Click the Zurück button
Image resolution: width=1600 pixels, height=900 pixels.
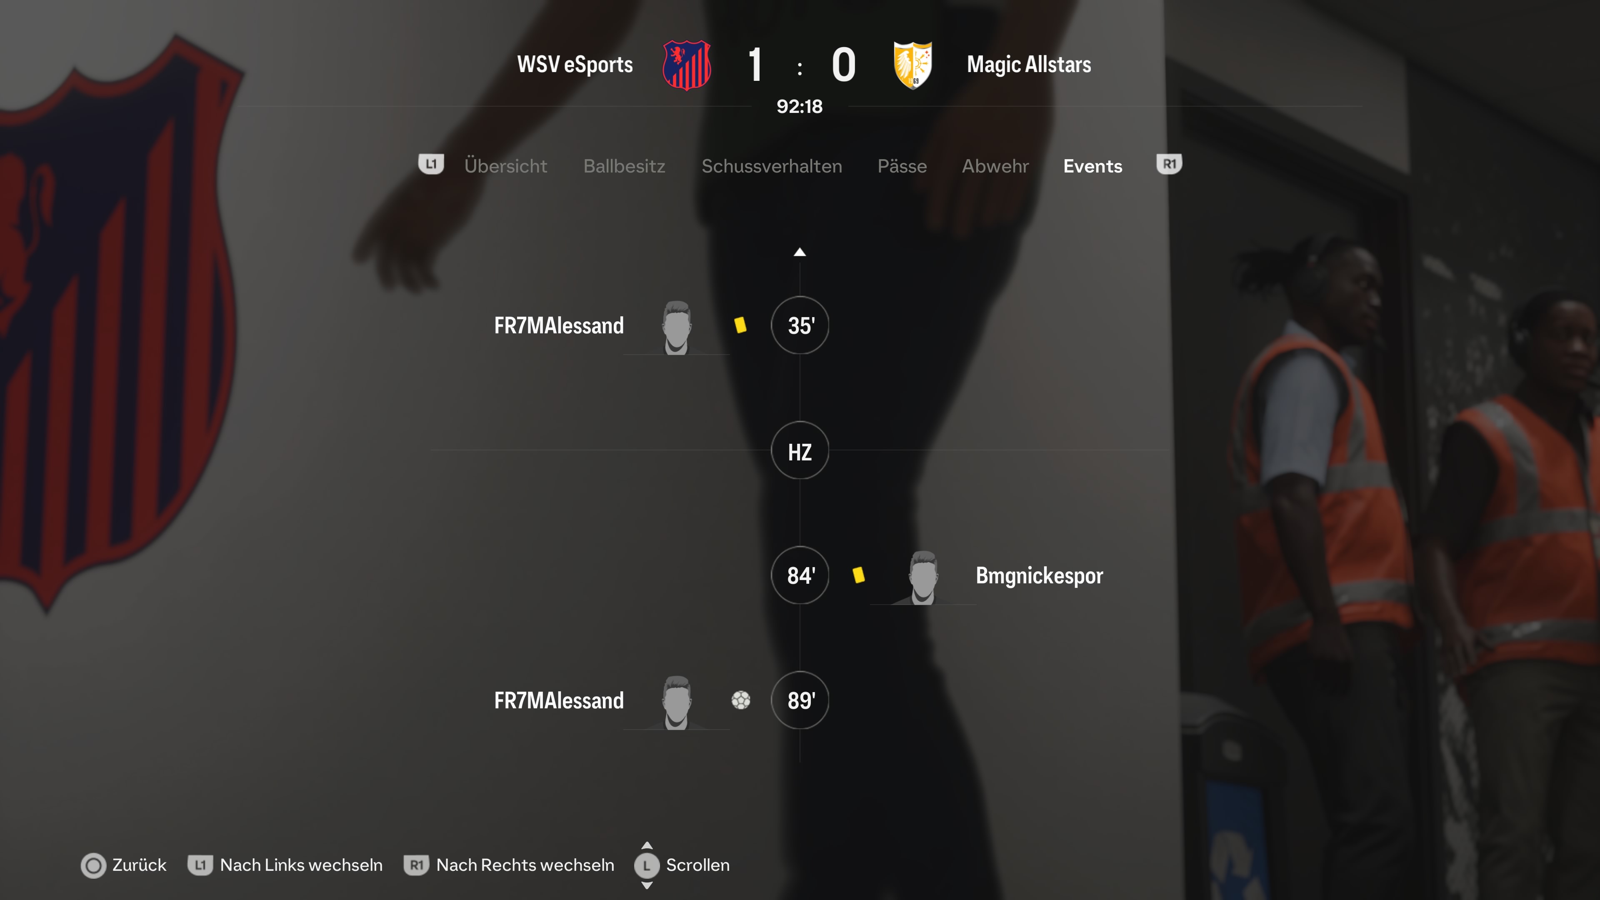tap(124, 865)
